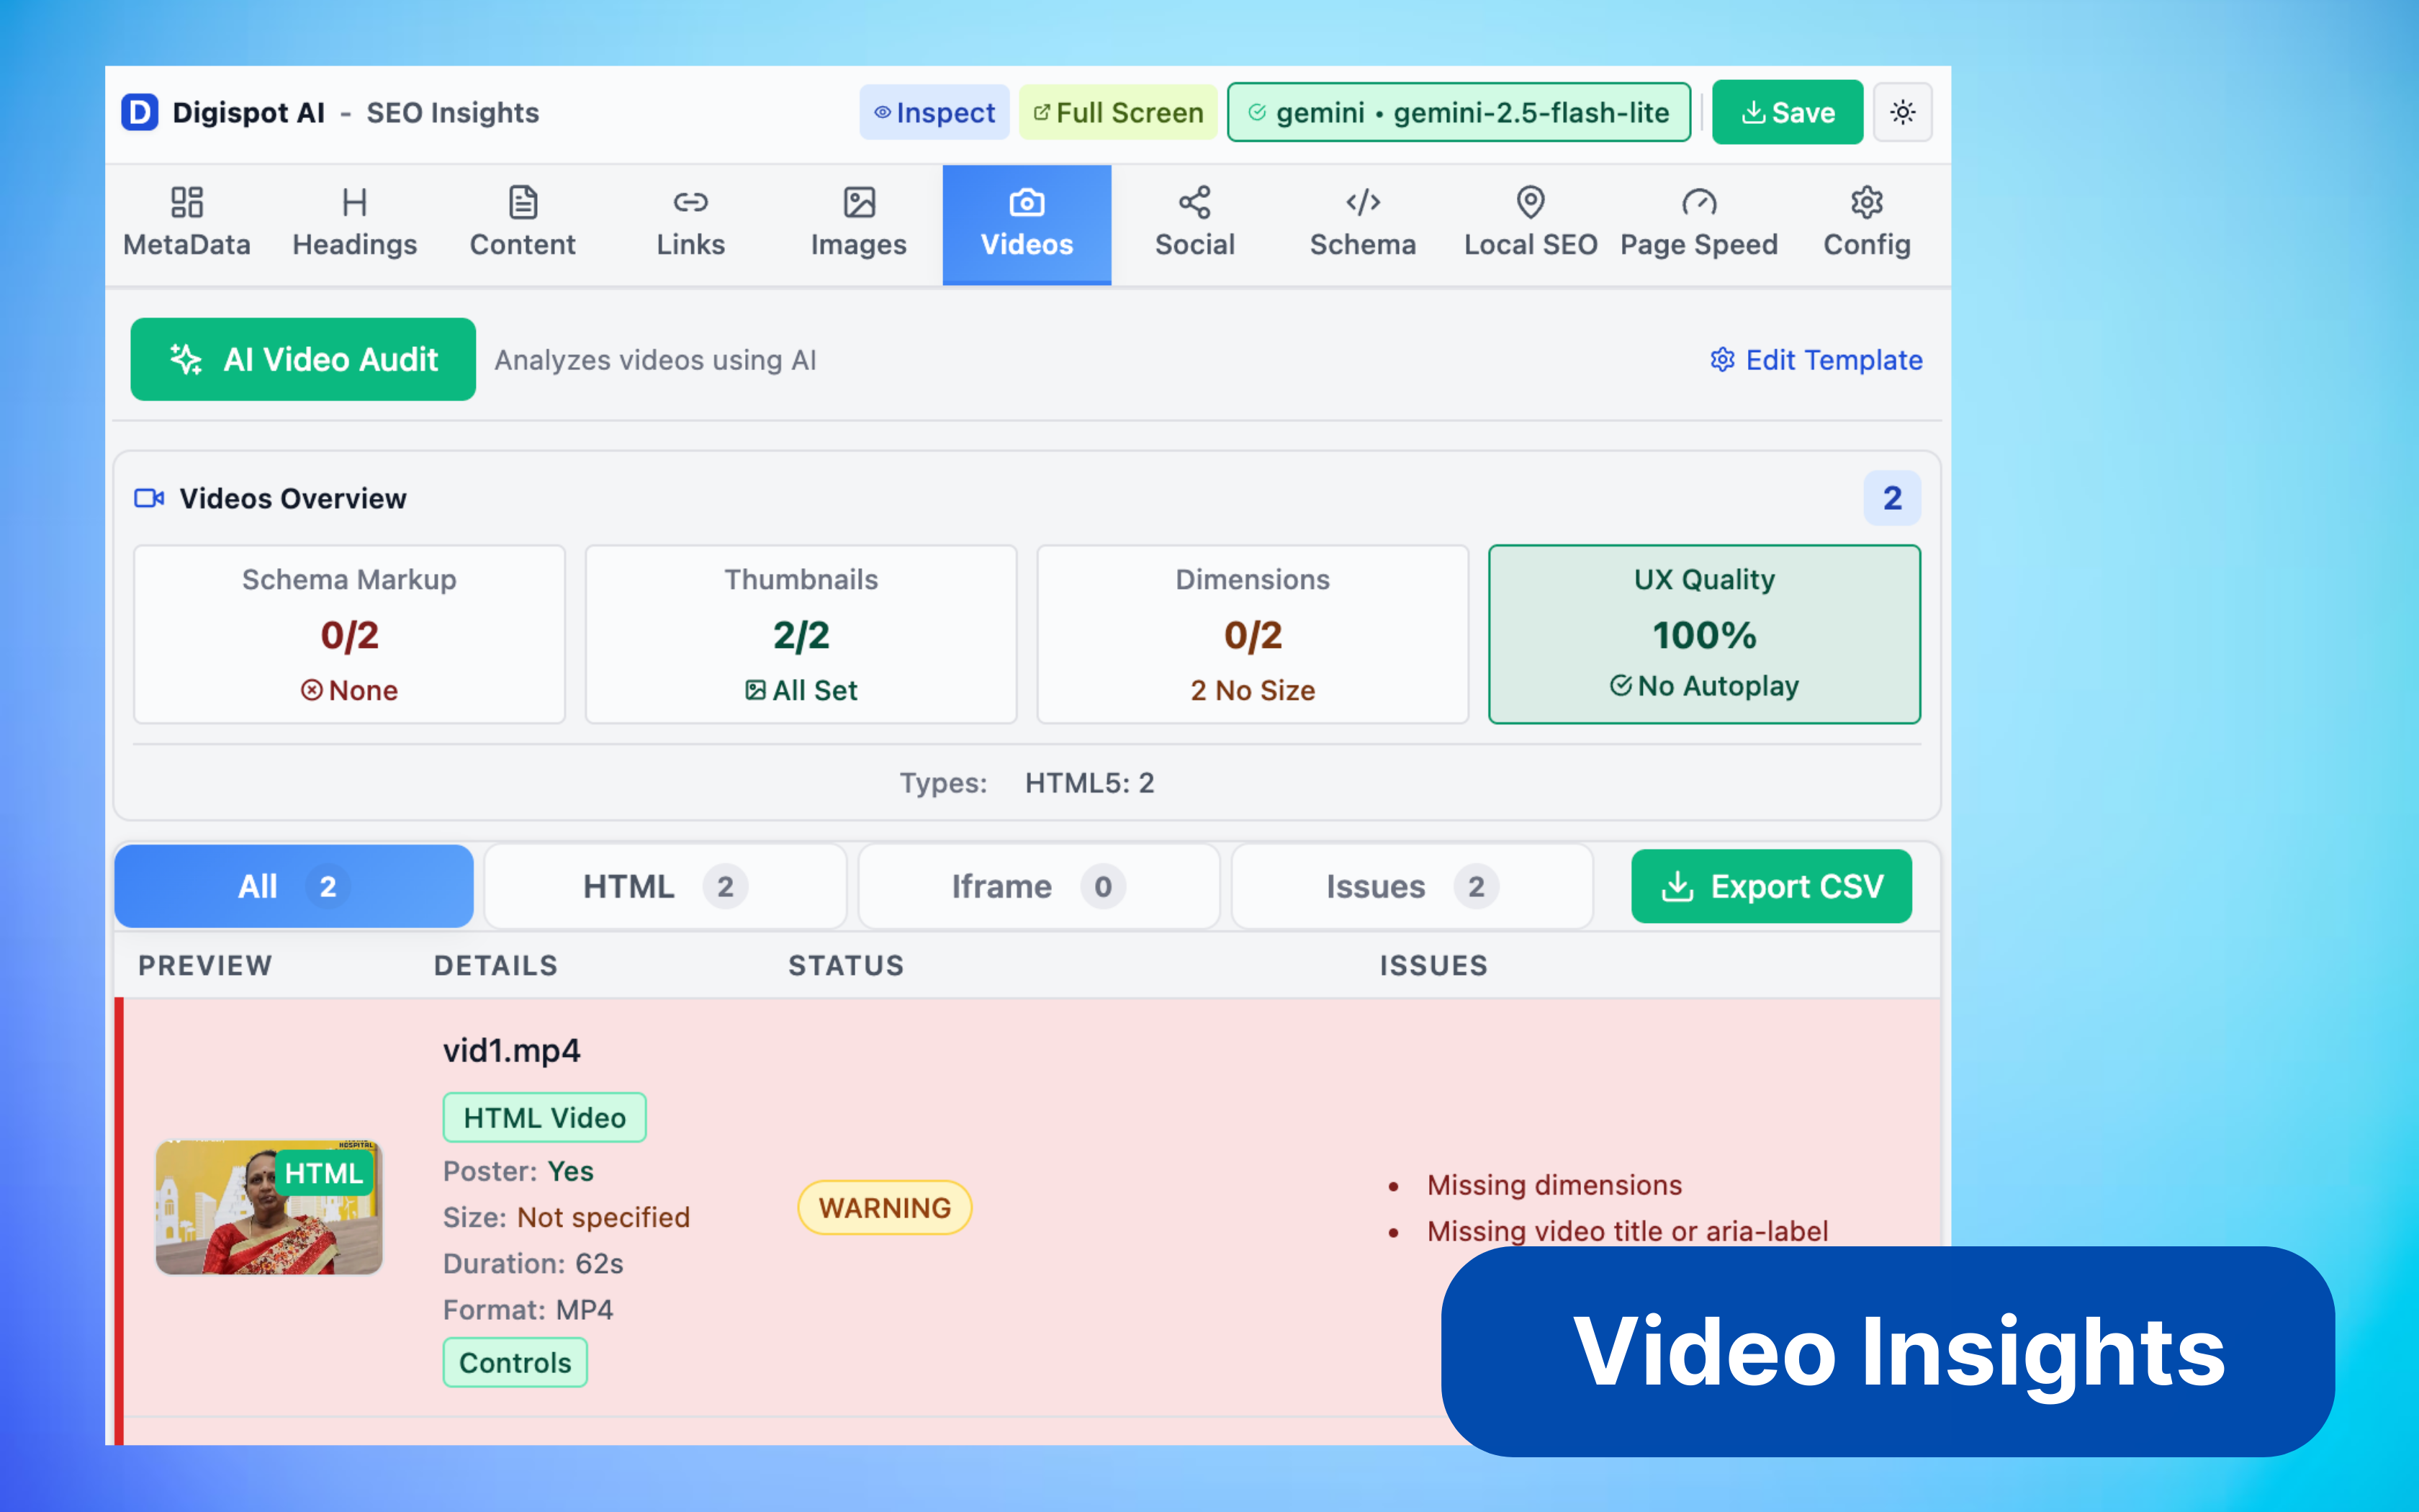Toggle Full Screen view

[x=1117, y=112]
